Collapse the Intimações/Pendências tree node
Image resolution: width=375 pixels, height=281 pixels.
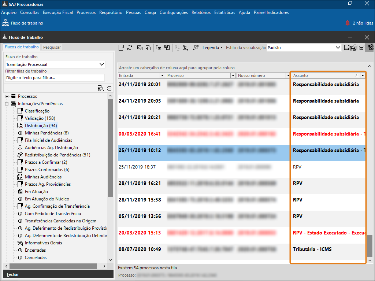click(7, 104)
